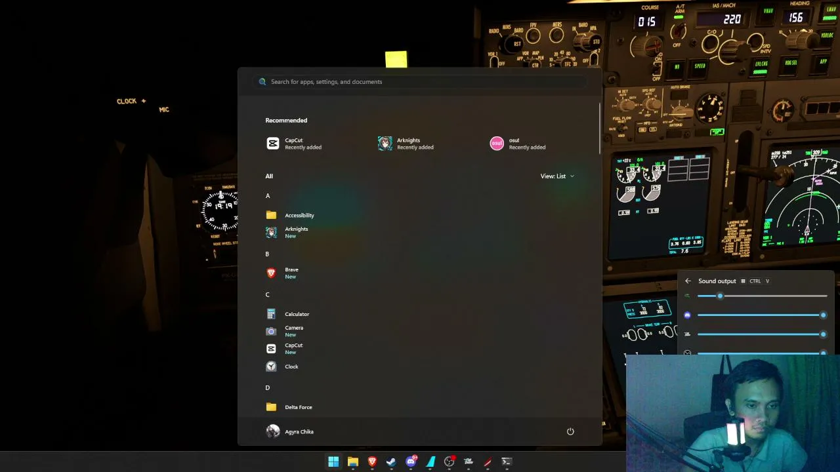Click the All apps heading

click(x=269, y=176)
